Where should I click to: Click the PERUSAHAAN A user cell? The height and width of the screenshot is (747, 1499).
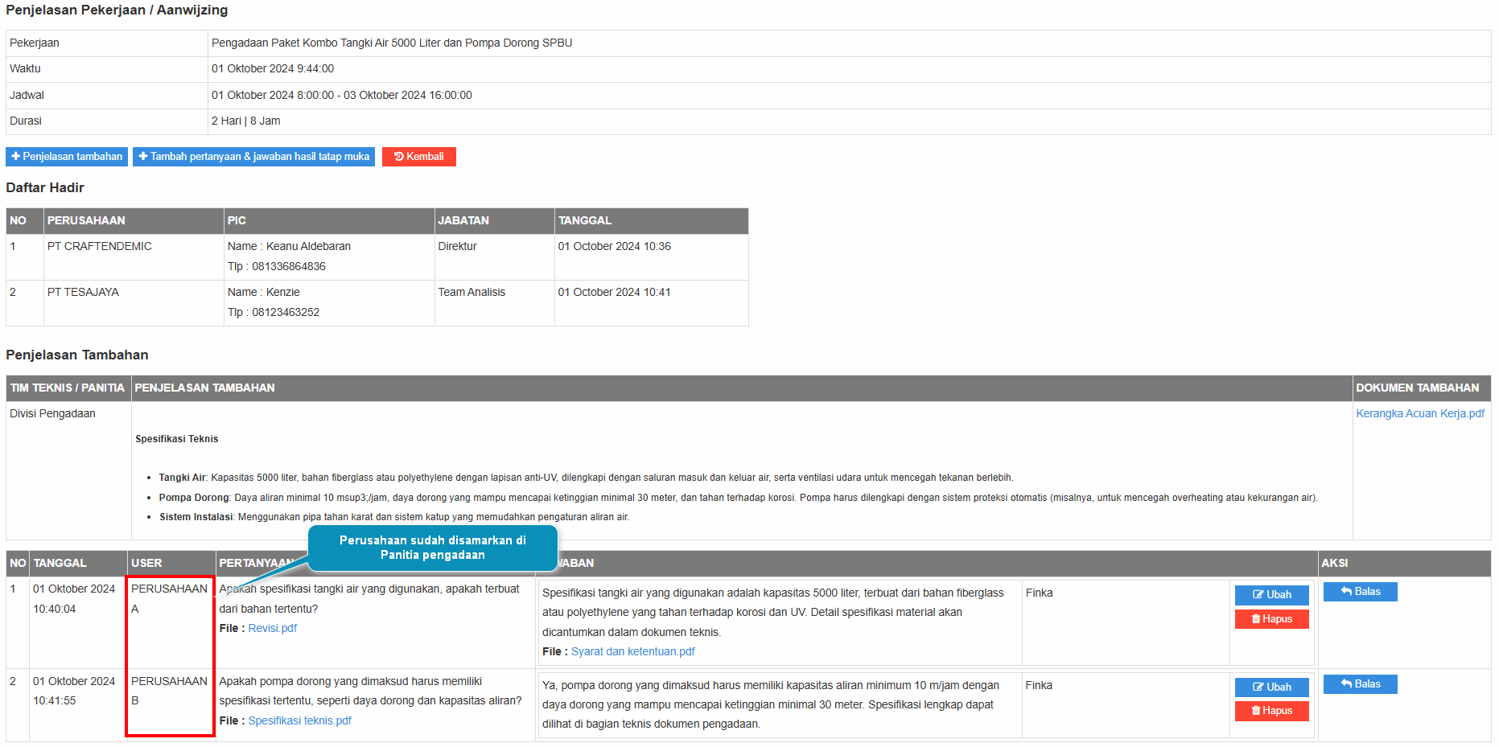click(170, 622)
